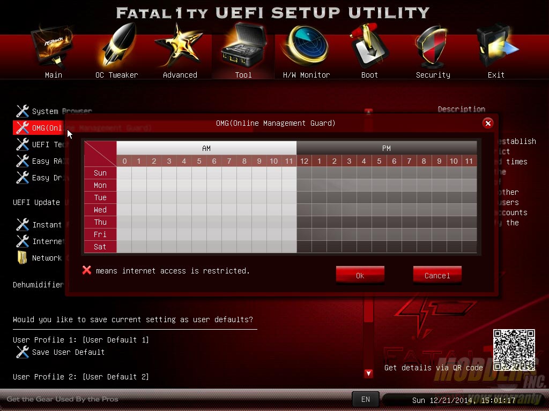Click the UEFI Tech Service wrench icon
This screenshot has height=411, width=549.
(x=23, y=144)
